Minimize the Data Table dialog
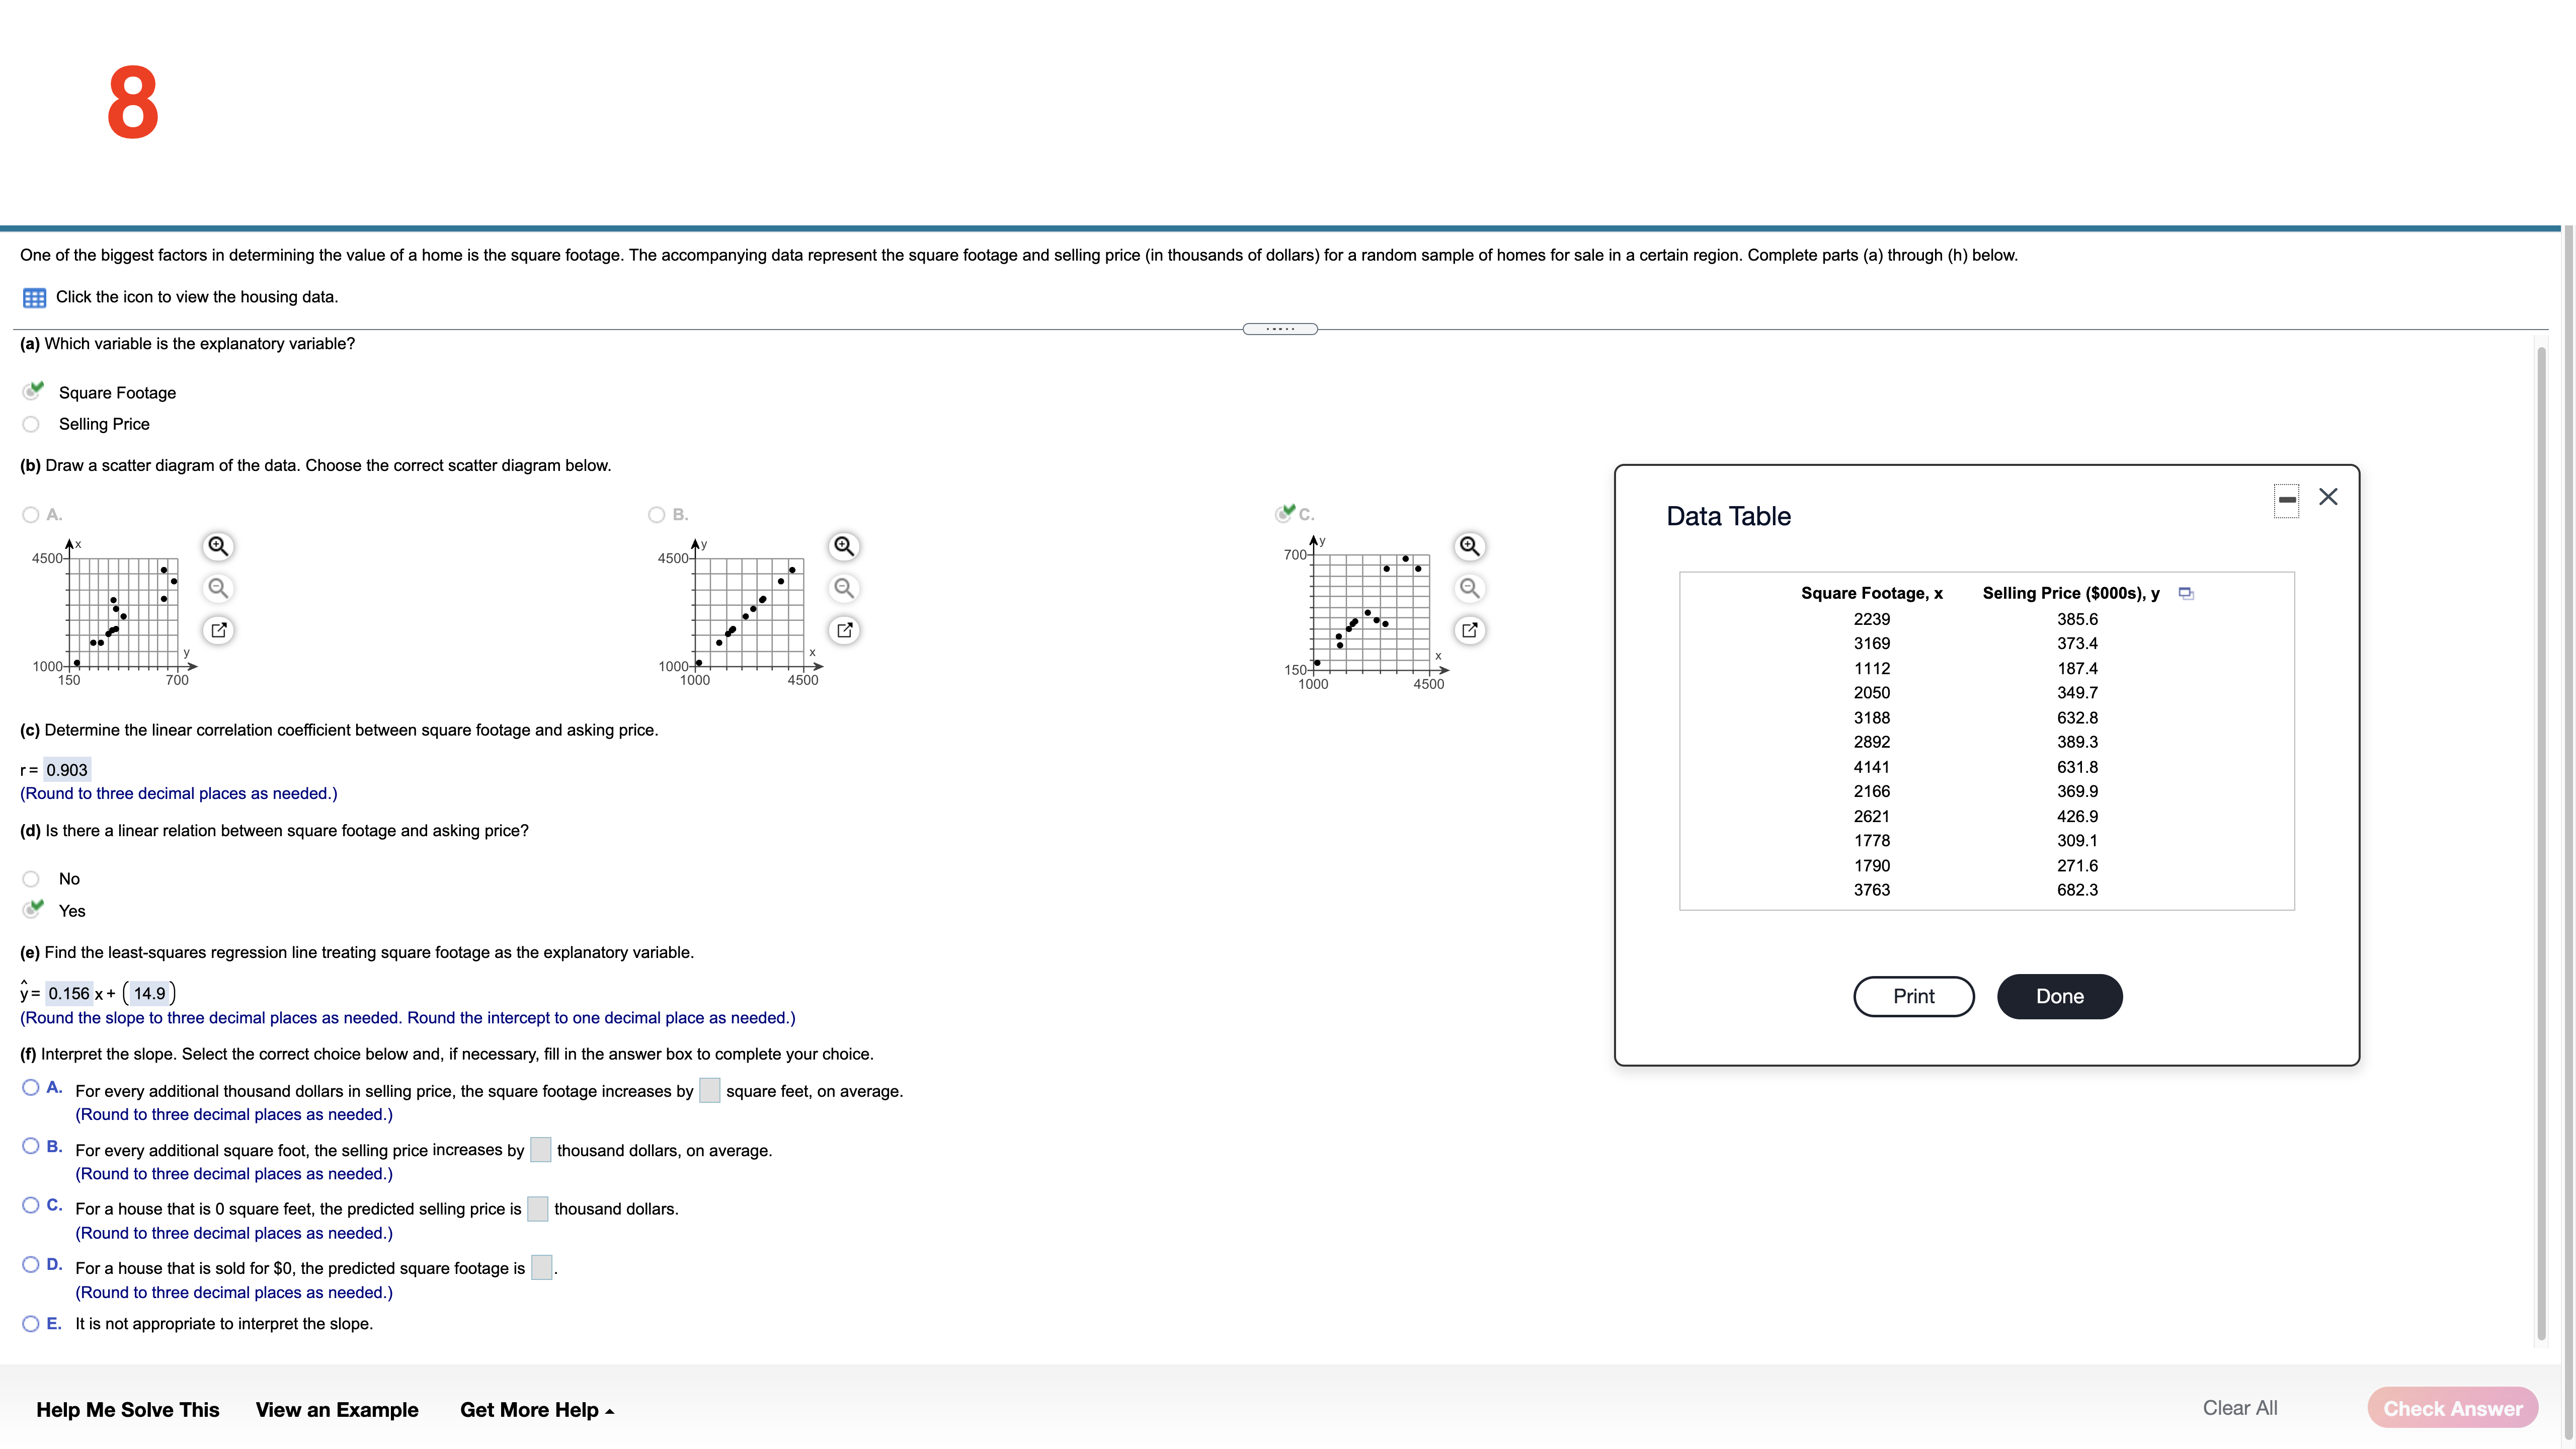The width and height of the screenshot is (2576, 1449). pyautogui.click(x=2286, y=499)
